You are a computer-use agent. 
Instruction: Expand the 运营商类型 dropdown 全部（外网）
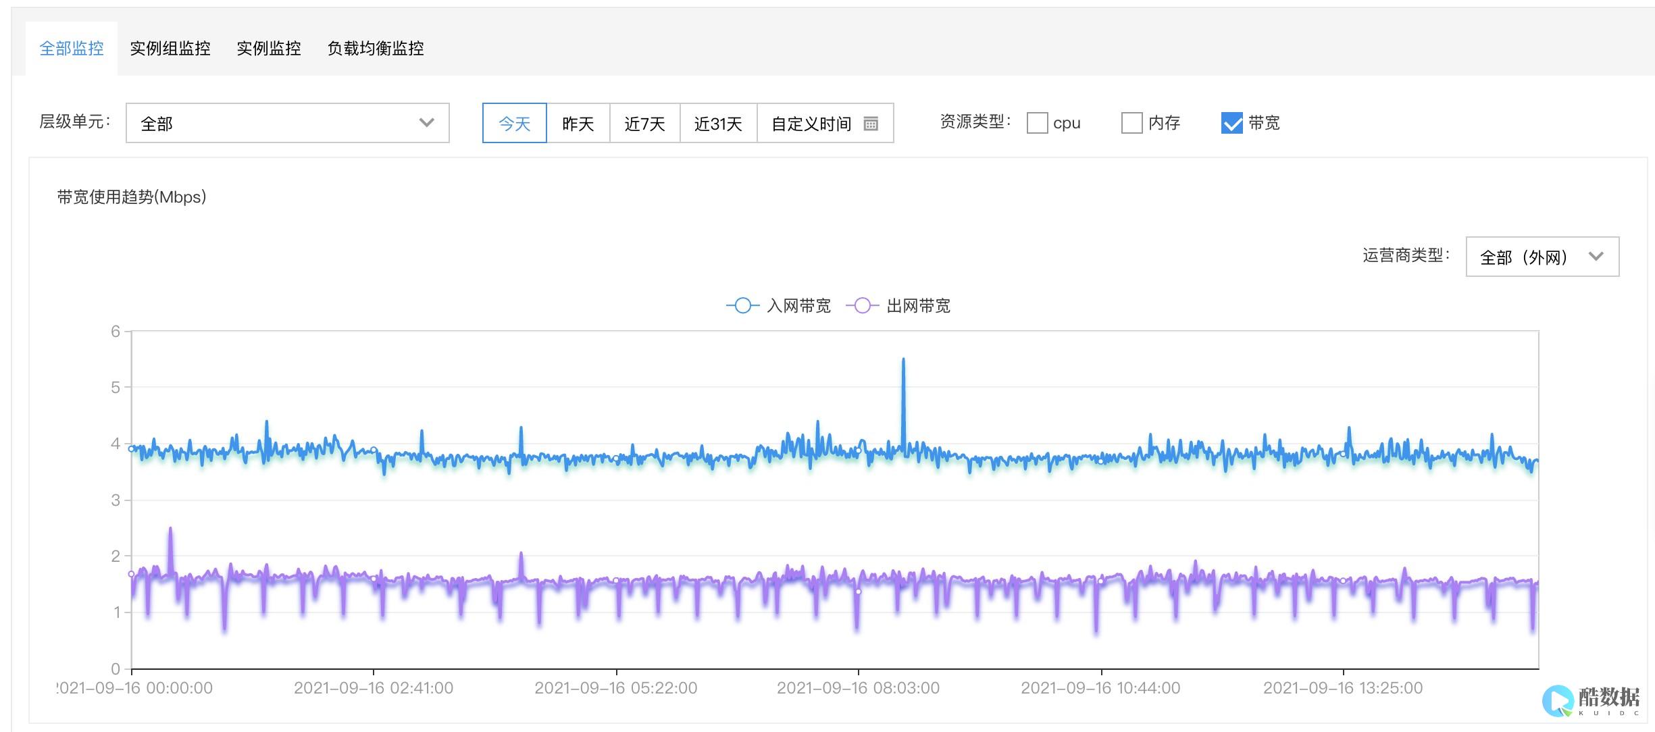click(x=1542, y=257)
